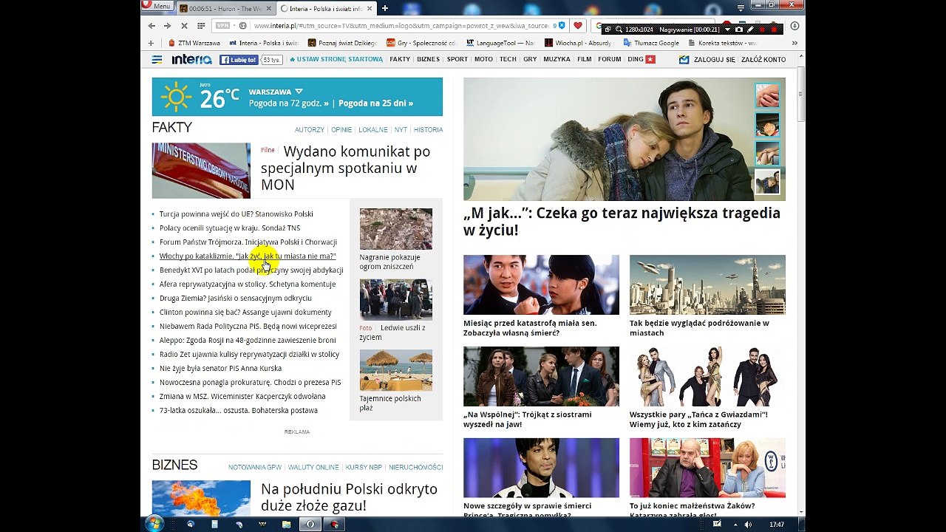Image resolution: width=946 pixels, height=532 pixels.
Task: Open the ad blocker shield
Action: click(x=562, y=26)
